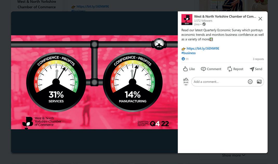Expand Show more in background page

click(x=234, y=155)
